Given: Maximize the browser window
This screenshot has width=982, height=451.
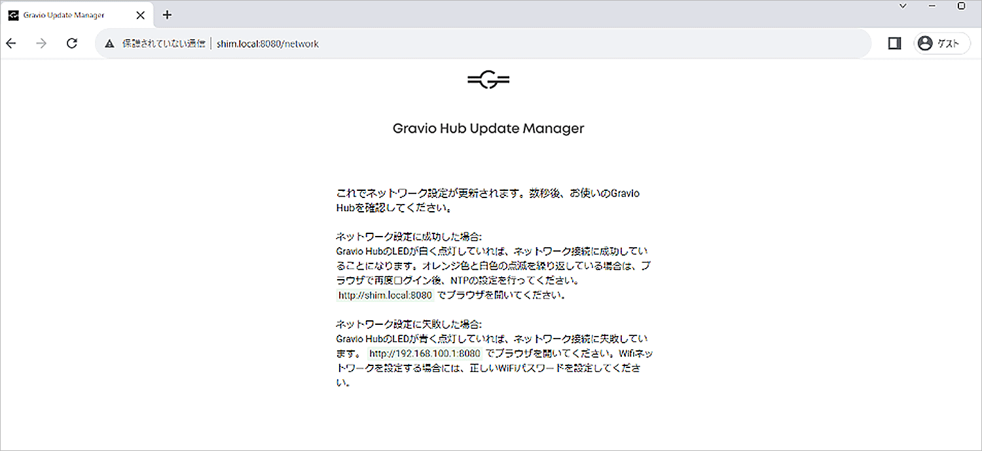Looking at the screenshot, I should click(x=961, y=6).
